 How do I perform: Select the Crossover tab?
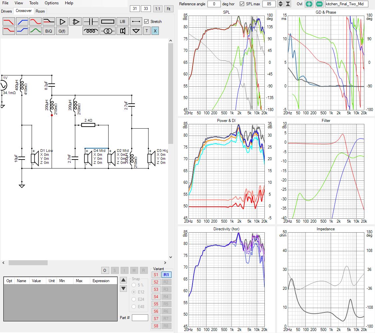pos(24,11)
